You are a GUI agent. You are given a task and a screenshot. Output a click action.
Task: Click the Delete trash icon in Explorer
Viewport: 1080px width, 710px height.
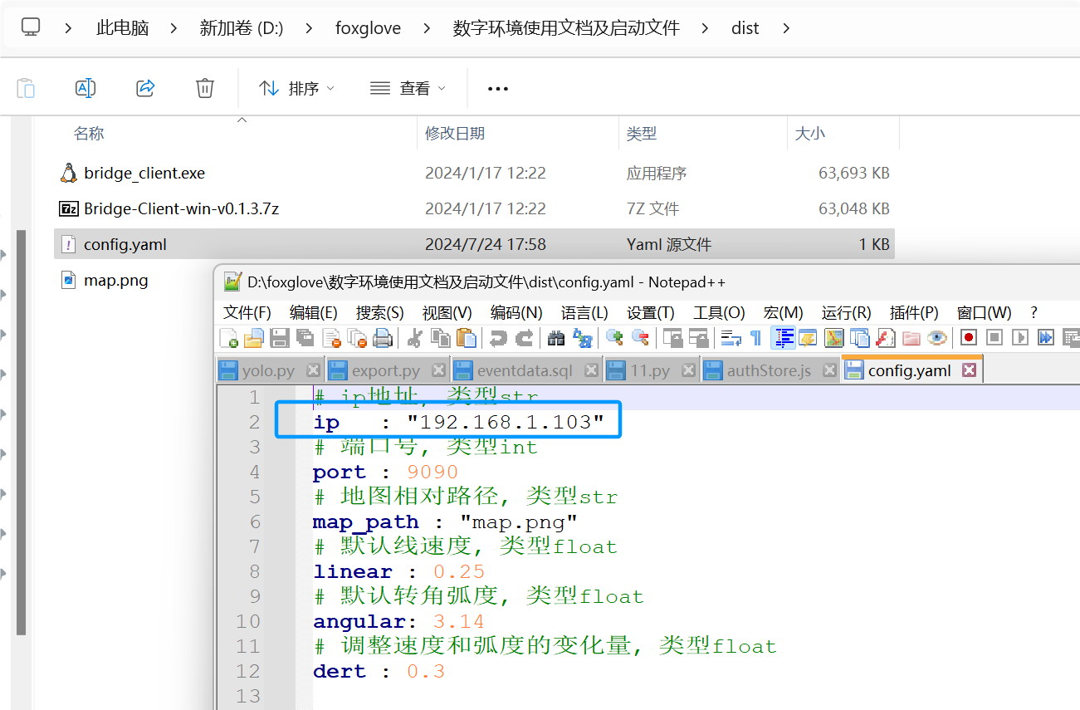pos(205,88)
